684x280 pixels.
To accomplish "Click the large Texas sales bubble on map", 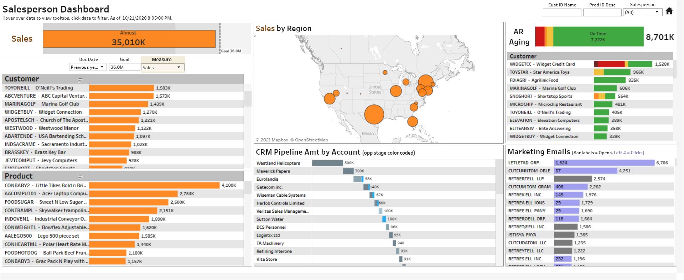I will (374, 114).
